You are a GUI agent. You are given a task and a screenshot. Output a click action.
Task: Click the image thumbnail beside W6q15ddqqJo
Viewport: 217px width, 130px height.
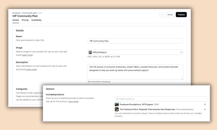click(x=91, y=52)
